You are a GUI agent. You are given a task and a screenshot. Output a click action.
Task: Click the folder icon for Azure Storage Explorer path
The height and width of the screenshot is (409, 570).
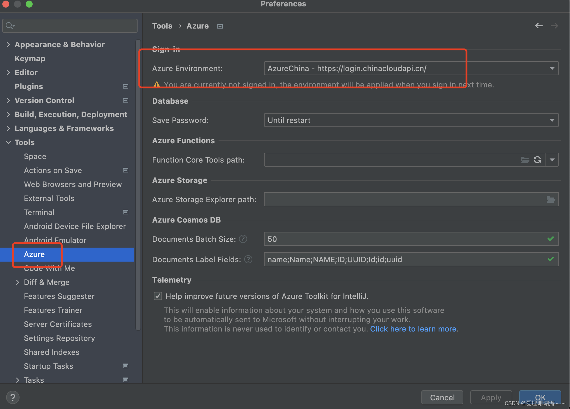pos(550,200)
